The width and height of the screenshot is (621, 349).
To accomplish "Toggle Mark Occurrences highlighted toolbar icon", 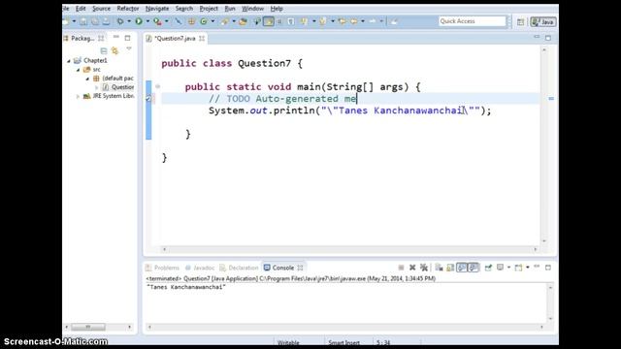I will [x=269, y=21].
